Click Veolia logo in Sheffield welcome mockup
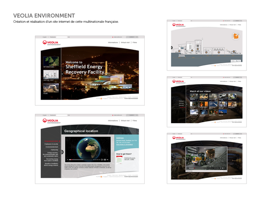 (52, 43)
